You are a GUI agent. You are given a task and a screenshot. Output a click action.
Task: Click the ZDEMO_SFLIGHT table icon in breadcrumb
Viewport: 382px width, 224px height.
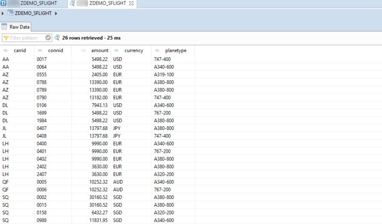10,13
